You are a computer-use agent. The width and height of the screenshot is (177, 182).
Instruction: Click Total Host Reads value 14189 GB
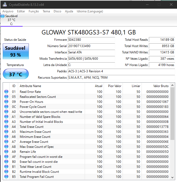(162, 40)
